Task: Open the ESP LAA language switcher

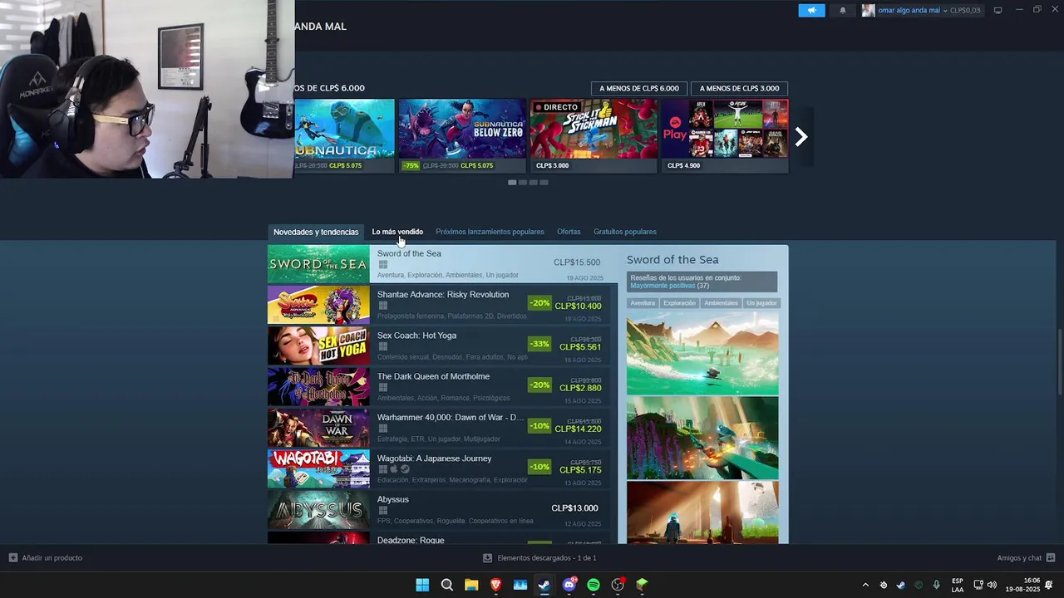Action: (x=958, y=585)
